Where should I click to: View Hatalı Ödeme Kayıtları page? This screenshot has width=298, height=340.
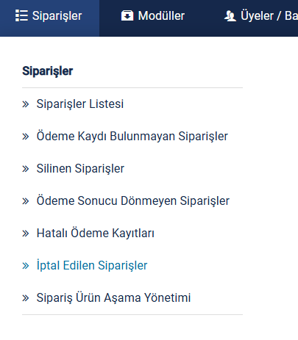tap(96, 233)
